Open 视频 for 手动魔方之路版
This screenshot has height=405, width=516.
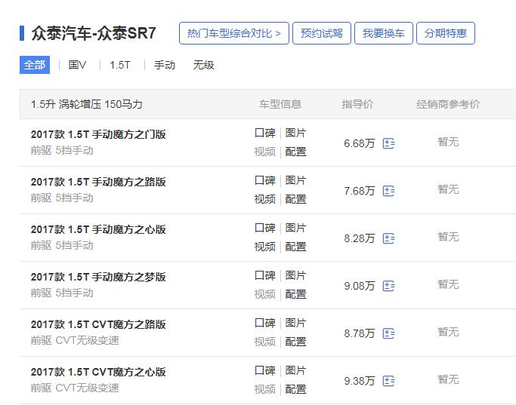click(265, 199)
